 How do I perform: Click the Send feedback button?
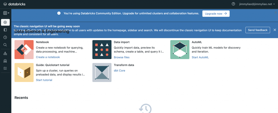click(258, 30)
